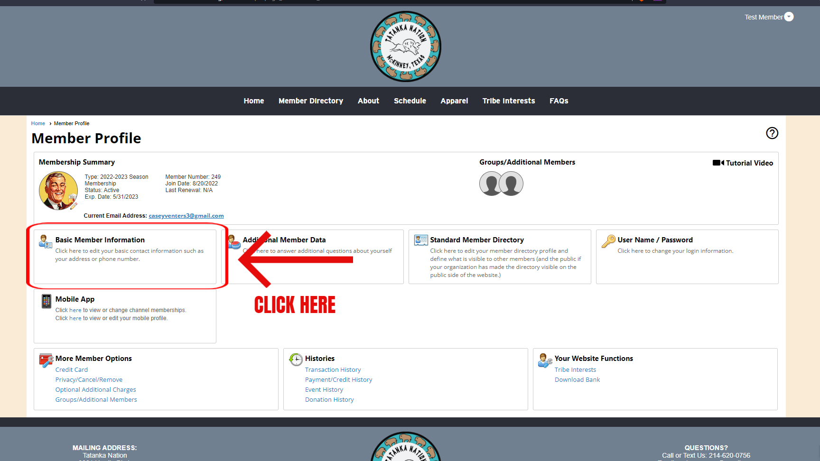Open the Privacy/Cancel/Remove link
Image resolution: width=820 pixels, height=461 pixels.
coord(89,380)
